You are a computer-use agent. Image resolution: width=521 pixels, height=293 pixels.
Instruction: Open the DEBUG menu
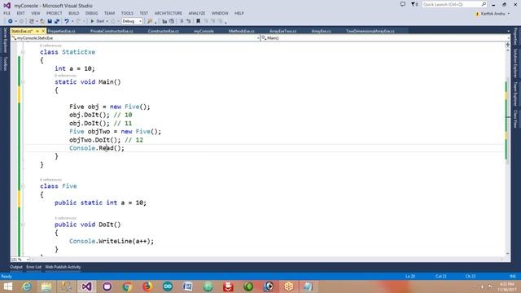[91, 13]
